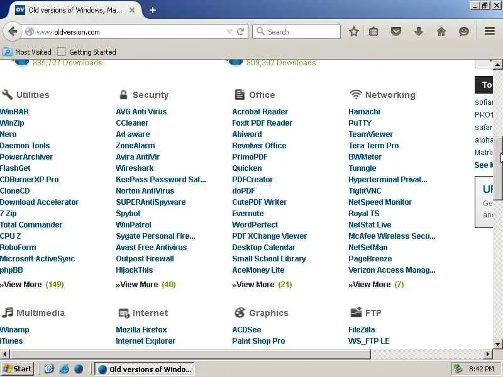Click the horizontal scrollbar right arrow
This screenshot has height=377, width=503.
point(488,354)
